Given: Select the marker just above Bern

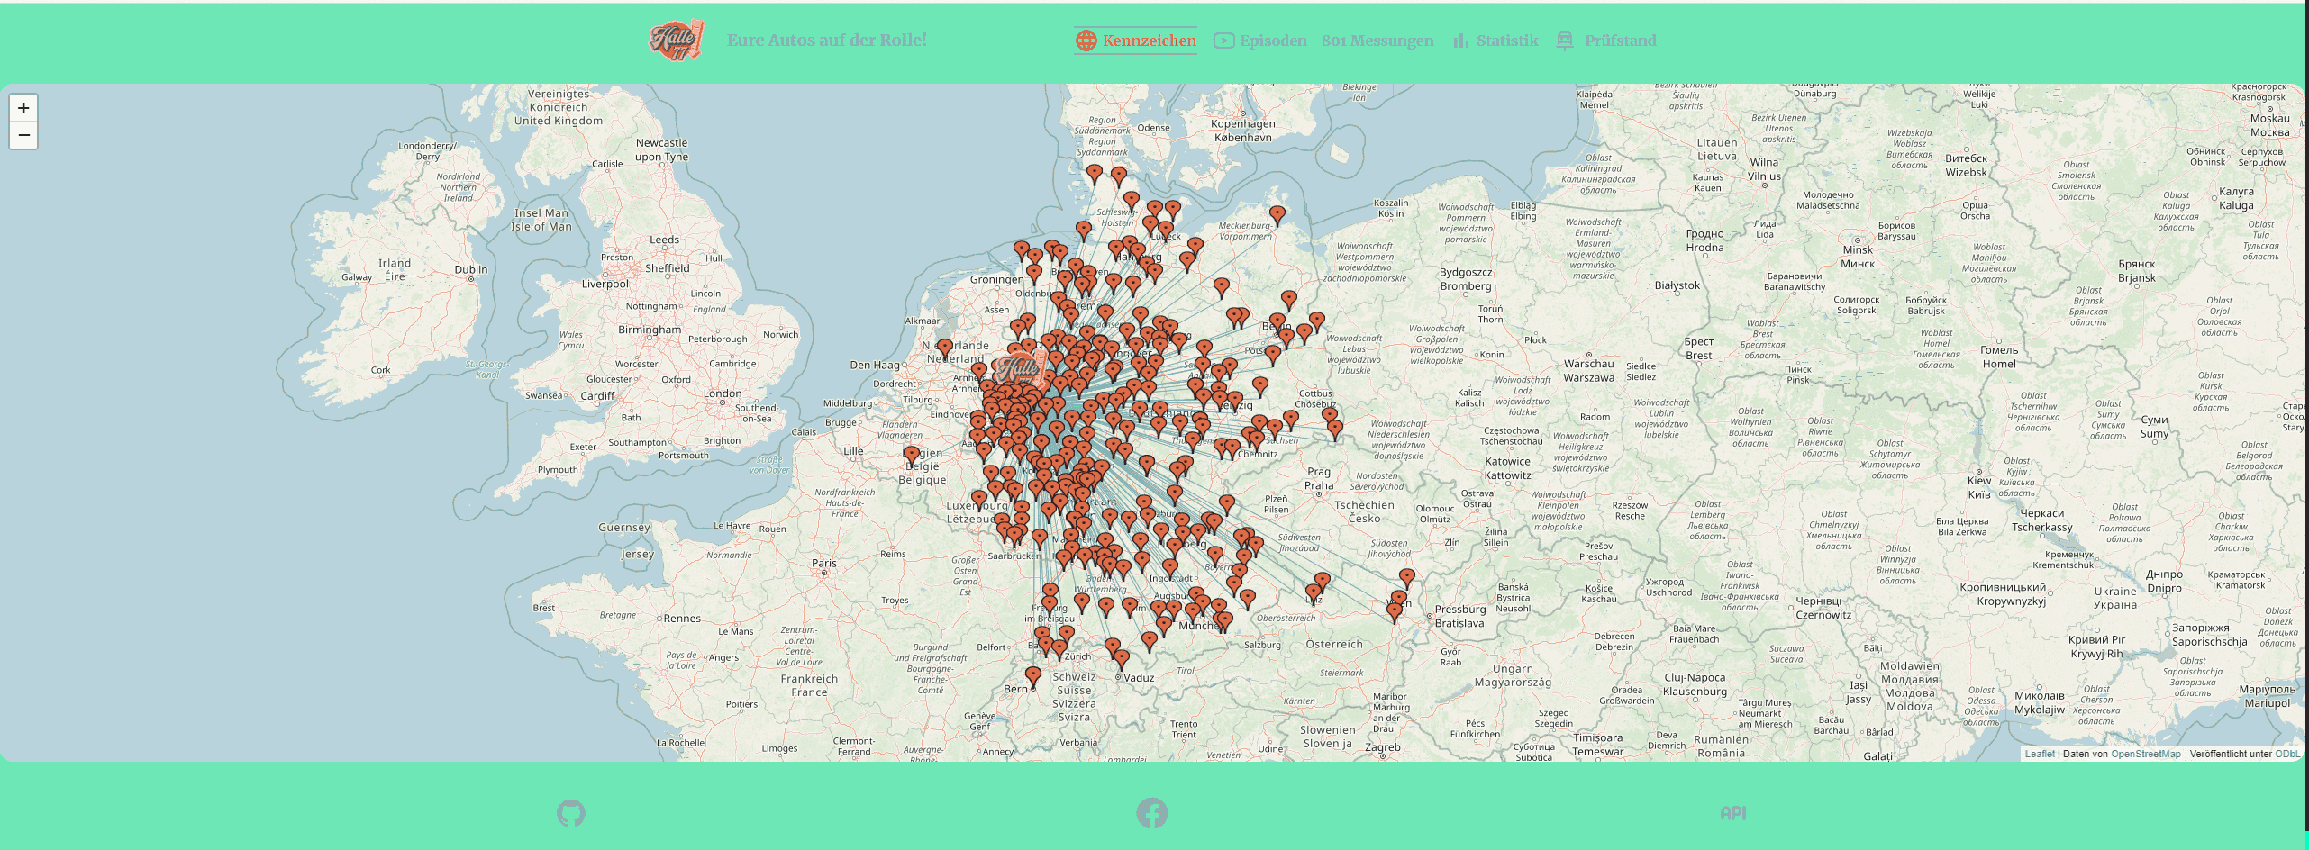Looking at the screenshot, I should click(1033, 675).
